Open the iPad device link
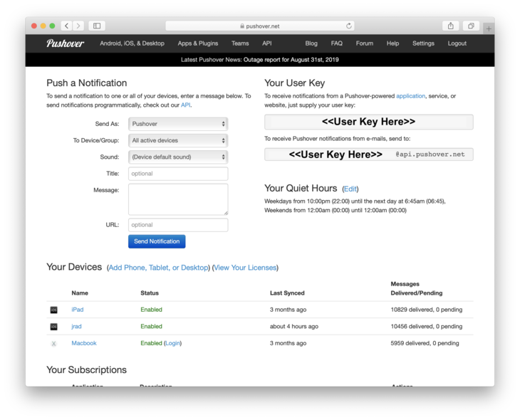The height and width of the screenshot is (420, 520). (78, 310)
